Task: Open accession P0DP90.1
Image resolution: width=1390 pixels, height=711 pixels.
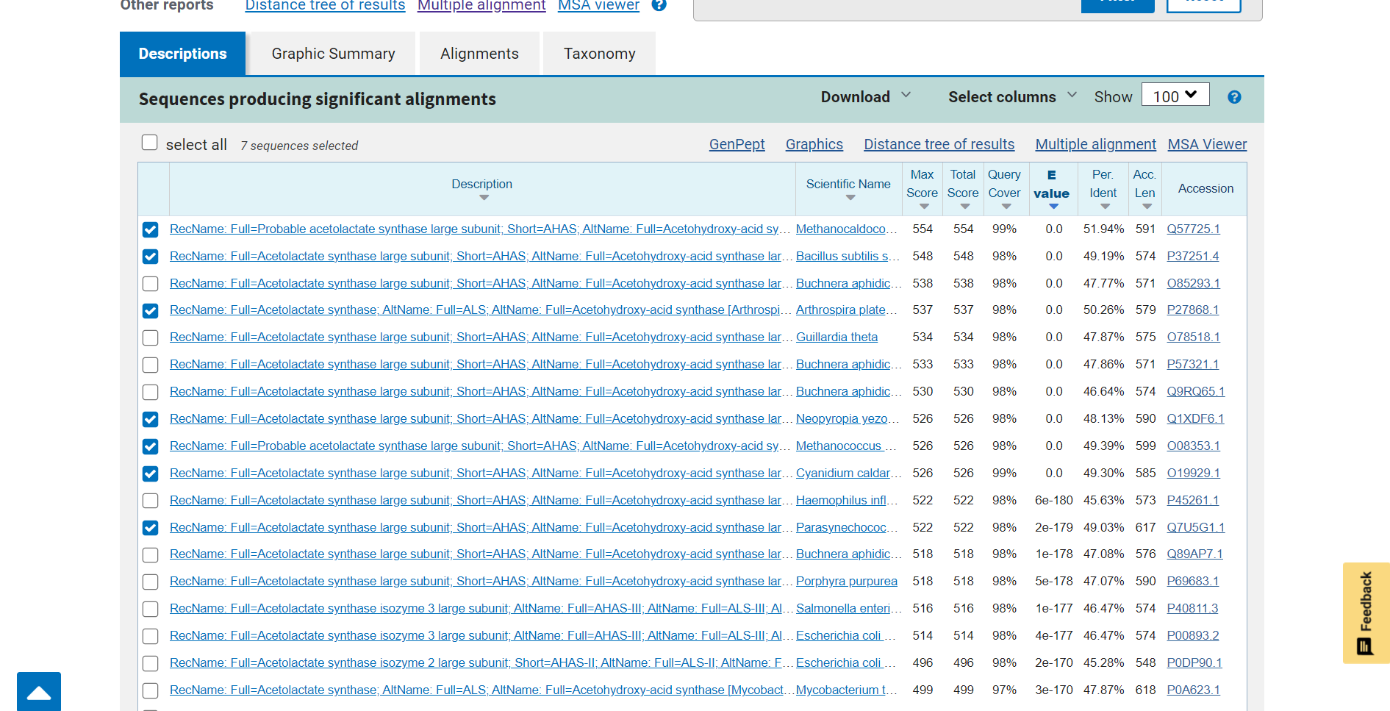Action: pyautogui.click(x=1194, y=663)
